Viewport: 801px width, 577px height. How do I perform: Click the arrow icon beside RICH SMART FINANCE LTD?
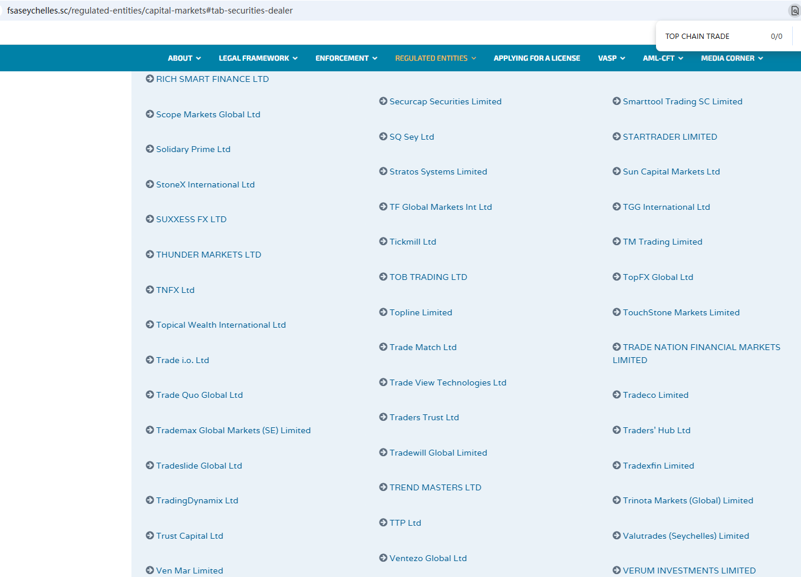tap(150, 78)
